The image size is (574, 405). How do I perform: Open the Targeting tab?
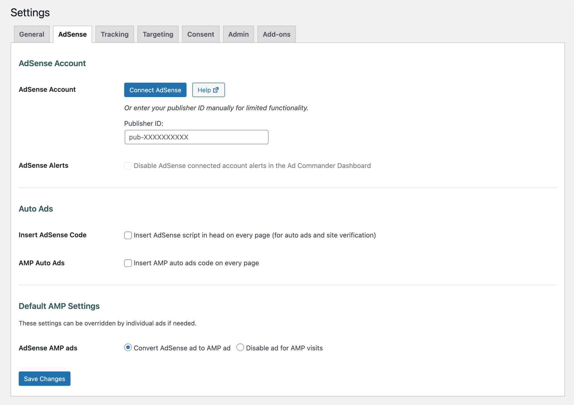pyautogui.click(x=158, y=34)
